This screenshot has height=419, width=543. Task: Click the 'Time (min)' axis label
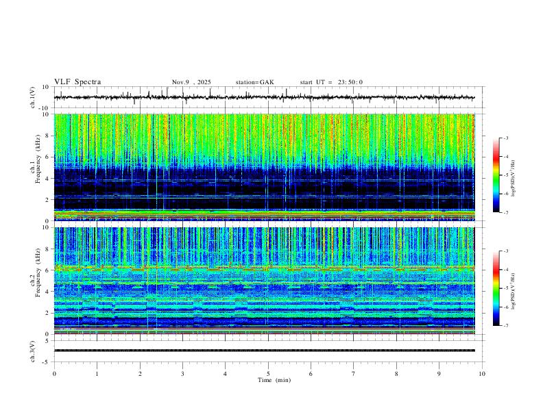click(x=274, y=380)
